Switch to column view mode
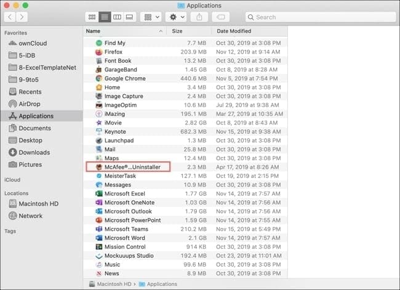 click(117, 17)
